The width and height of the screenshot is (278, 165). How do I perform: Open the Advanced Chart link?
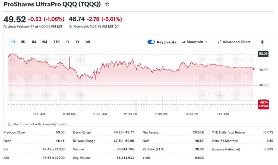click(236, 42)
